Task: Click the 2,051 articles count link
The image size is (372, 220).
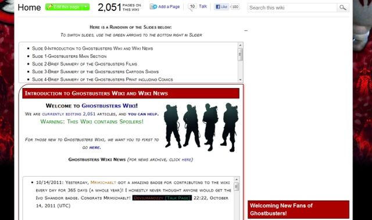Action: click(x=89, y=114)
